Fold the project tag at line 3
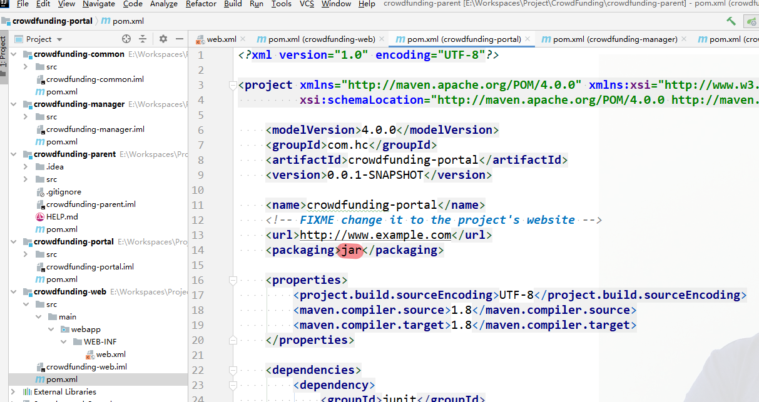 233,85
